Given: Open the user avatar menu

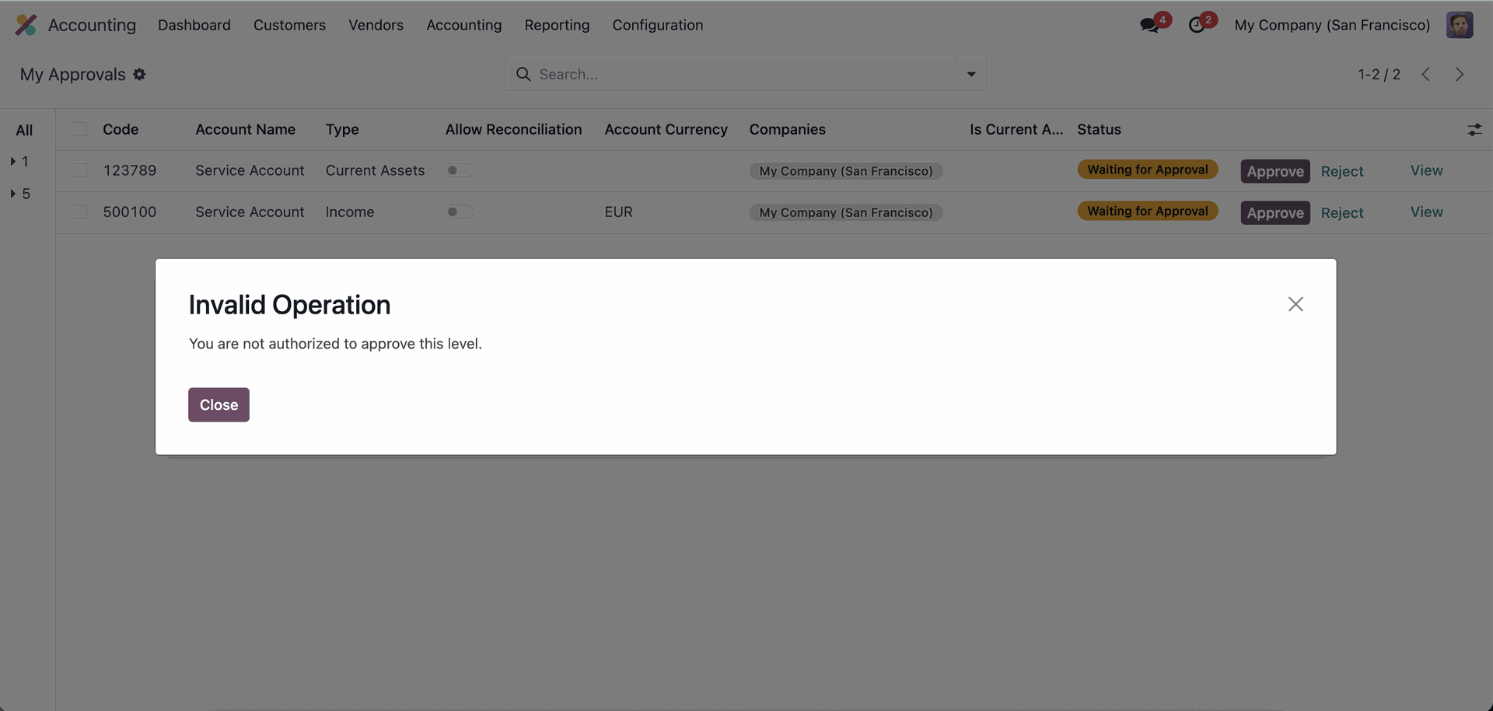Looking at the screenshot, I should (1460, 25).
